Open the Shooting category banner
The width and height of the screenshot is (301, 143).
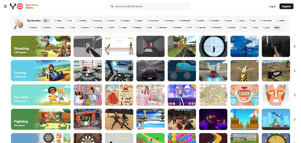pyautogui.click(x=41, y=46)
